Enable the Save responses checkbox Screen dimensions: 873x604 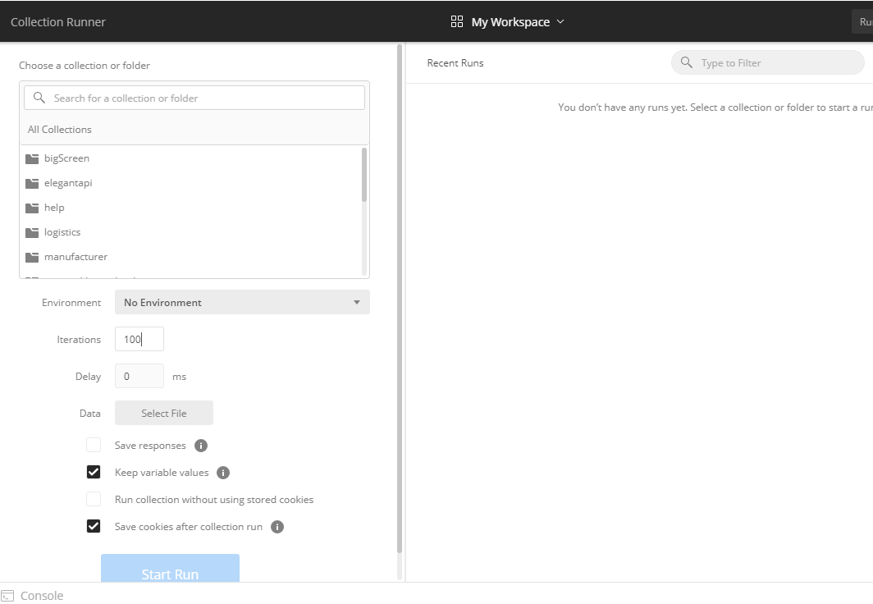(94, 446)
